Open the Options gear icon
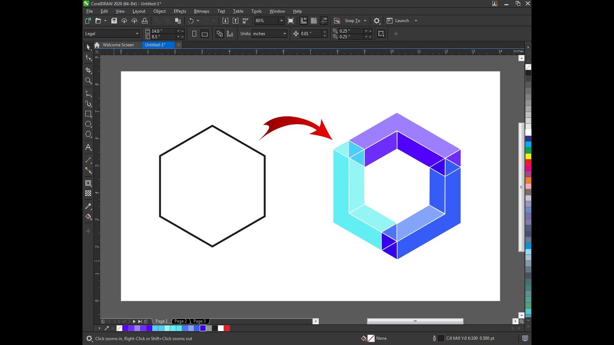The width and height of the screenshot is (614, 345). 377,21
